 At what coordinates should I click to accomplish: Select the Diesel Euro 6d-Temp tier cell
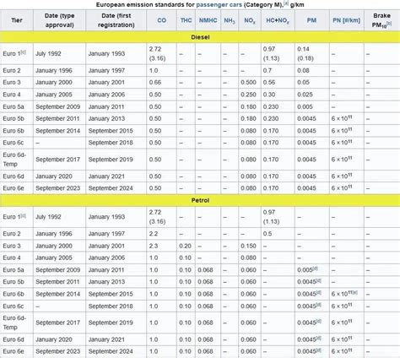click(x=17, y=160)
